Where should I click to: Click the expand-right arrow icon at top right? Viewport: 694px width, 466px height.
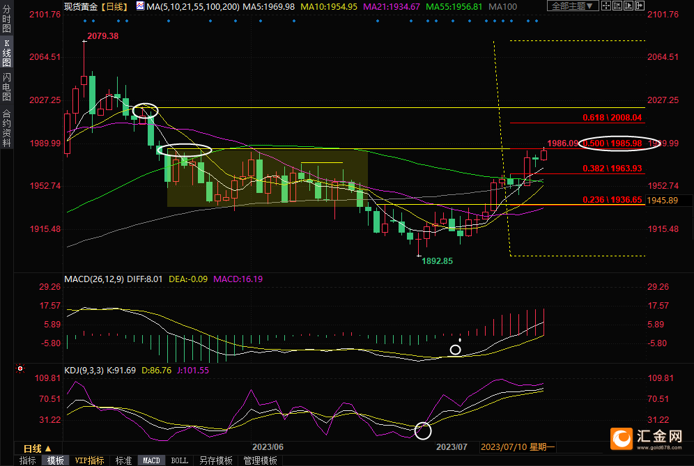[x=640, y=6]
